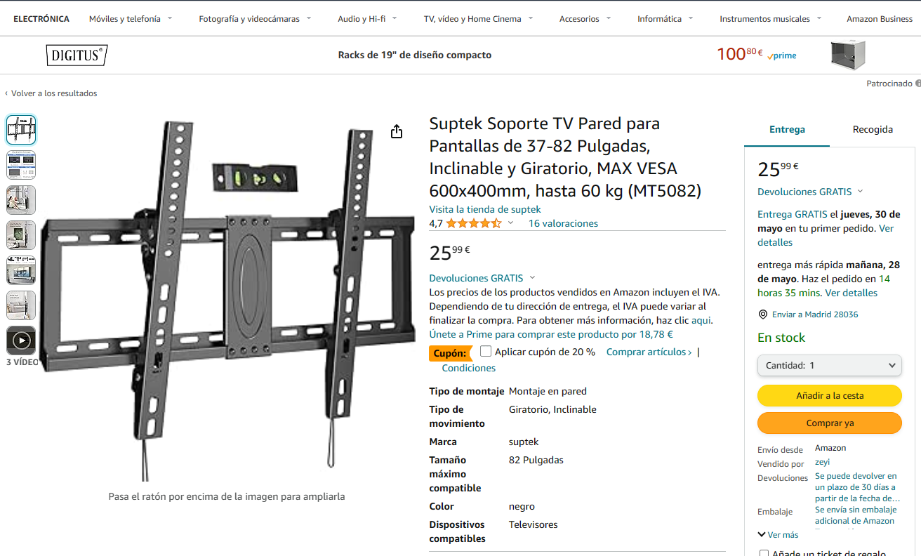921x556 pixels.
Task: Add item with Añadir a la cesta
Action: click(x=829, y=395)
